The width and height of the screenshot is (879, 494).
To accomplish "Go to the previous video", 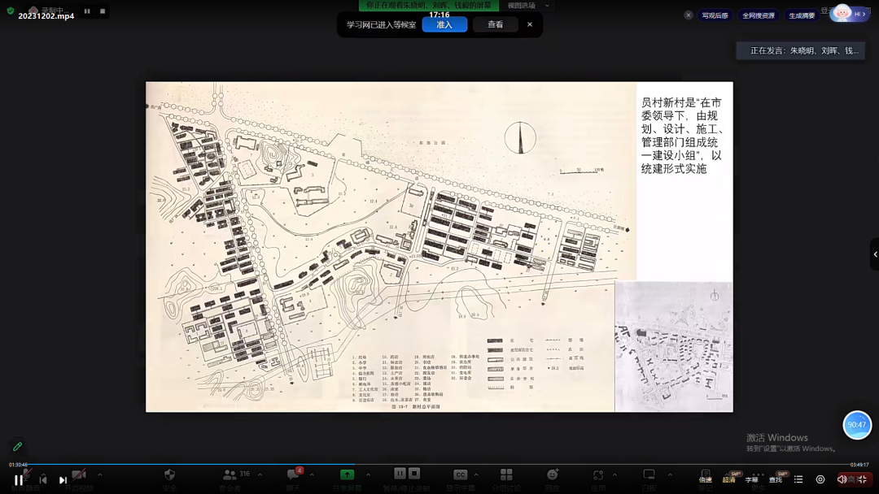I will (x=42, y=480).
